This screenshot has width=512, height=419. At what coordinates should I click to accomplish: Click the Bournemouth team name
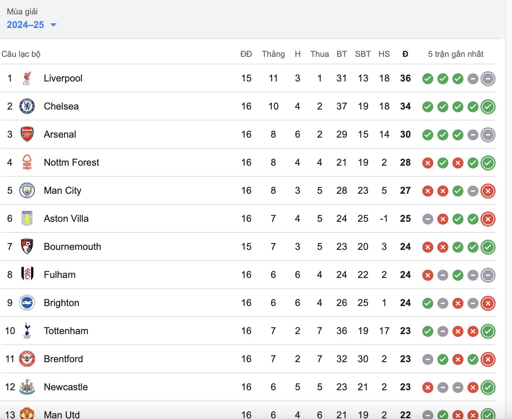[72, 246]
